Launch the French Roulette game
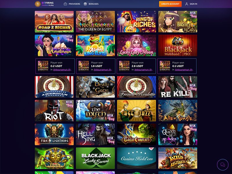 [x=136, y=87]
